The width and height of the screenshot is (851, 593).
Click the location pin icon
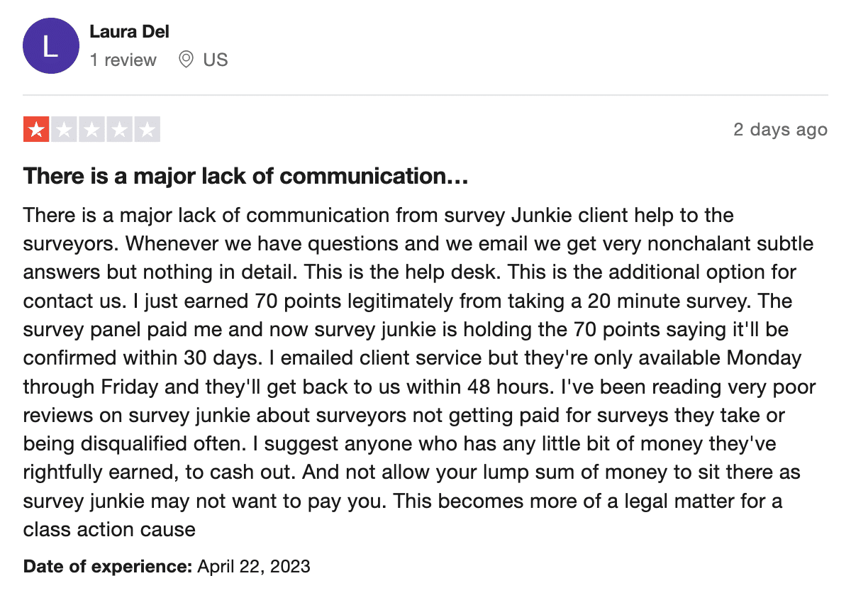186,60
